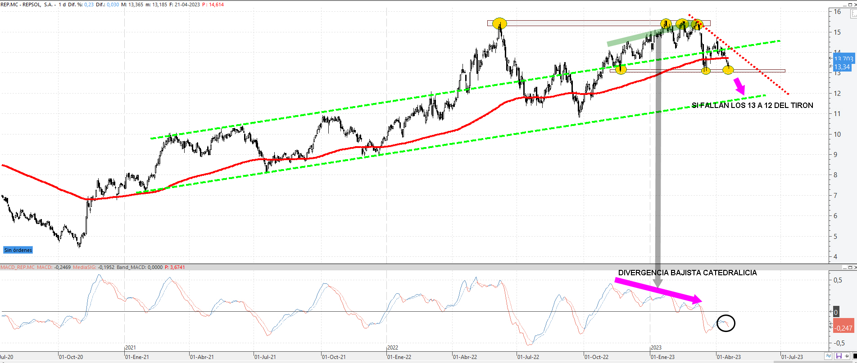The width and height of the screenshot is (857, 363).
Task: Click the 'Sin órdenes' blue label
Action: pyautogui.click(x=18, y=250)
